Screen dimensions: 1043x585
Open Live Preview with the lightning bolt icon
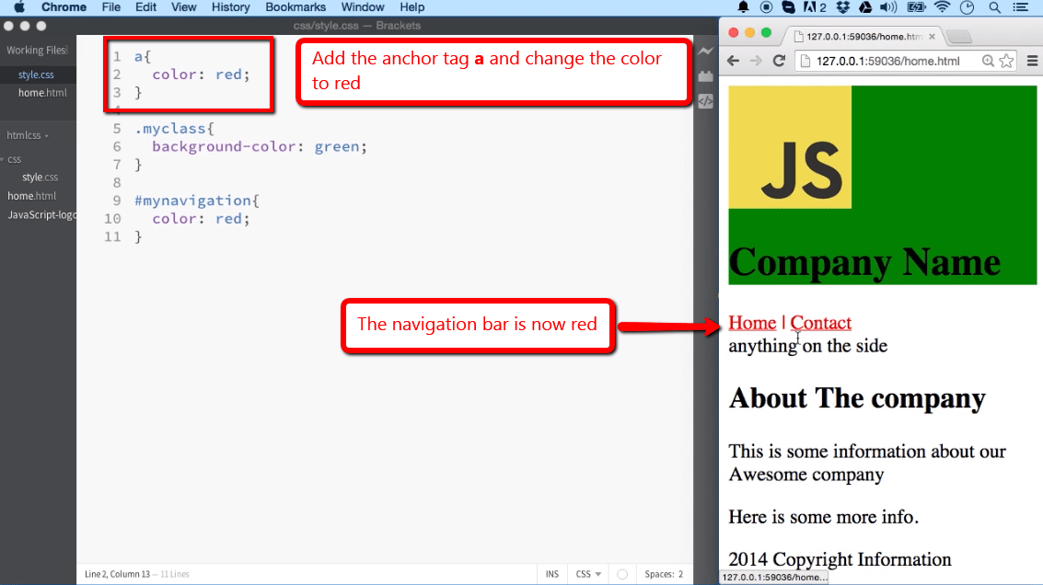(x=705, y=51)
